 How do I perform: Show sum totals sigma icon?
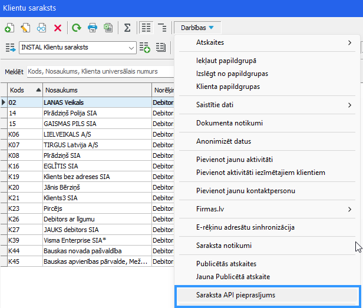tap(127, 28)
